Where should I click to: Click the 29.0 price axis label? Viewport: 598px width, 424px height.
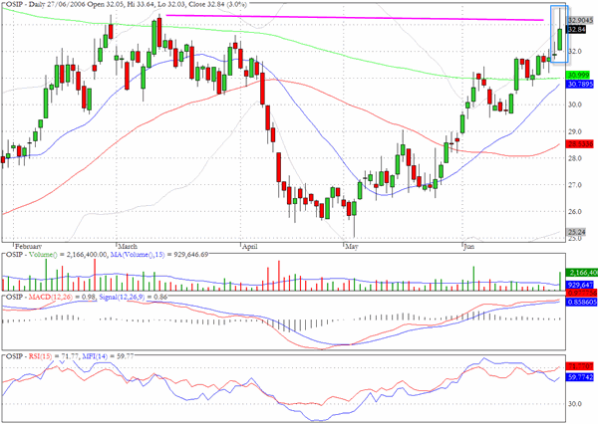[x=574, y=131]
